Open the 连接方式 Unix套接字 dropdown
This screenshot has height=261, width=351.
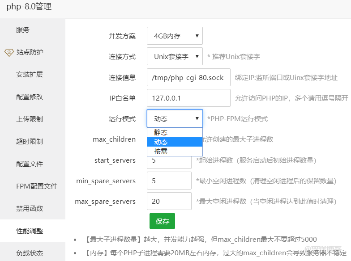click(x=175, y=57)
